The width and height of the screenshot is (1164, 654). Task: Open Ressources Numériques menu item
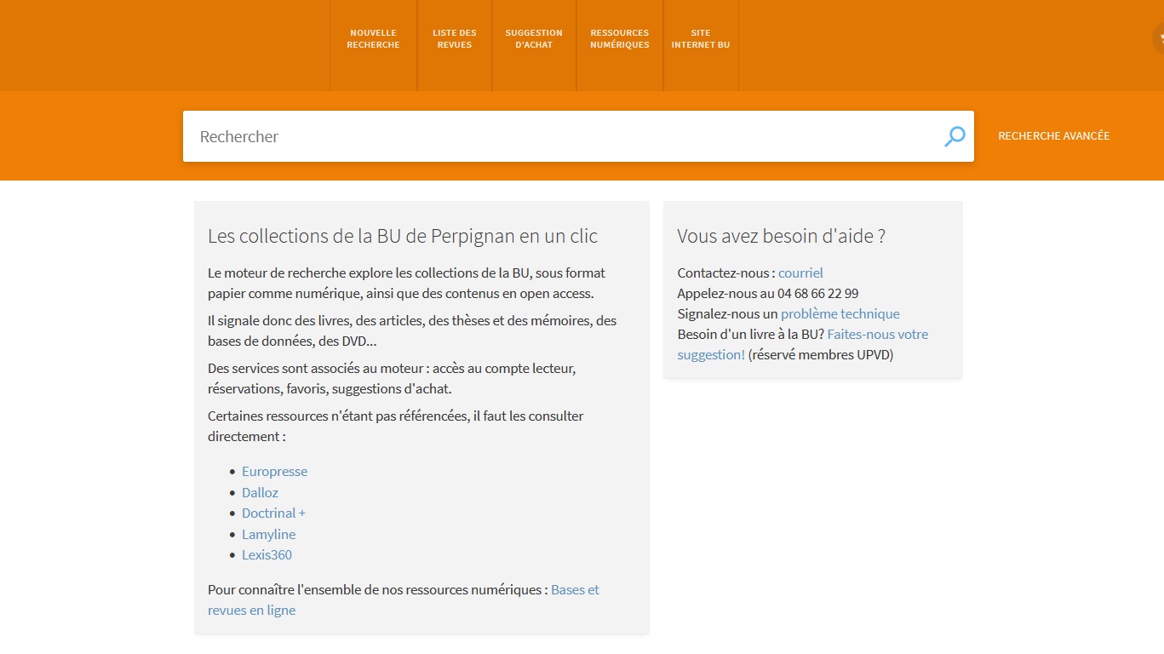(x=620, y=39)
